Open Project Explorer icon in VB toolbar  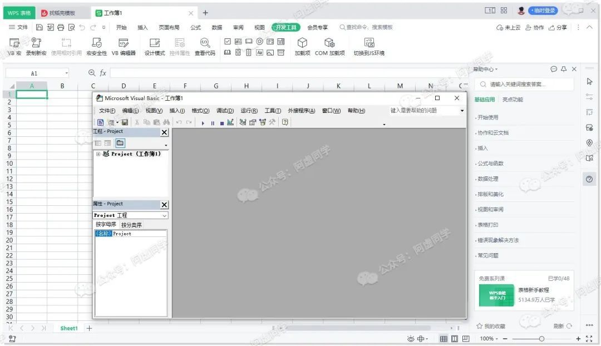coord(243,122)
